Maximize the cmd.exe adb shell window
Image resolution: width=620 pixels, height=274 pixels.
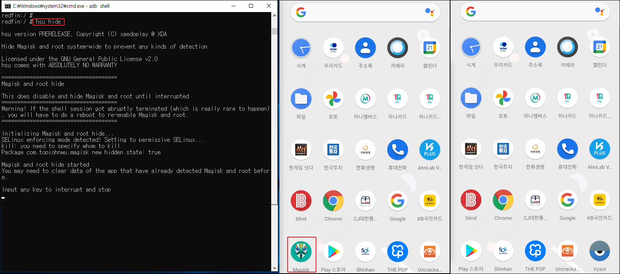coord(251,6)
